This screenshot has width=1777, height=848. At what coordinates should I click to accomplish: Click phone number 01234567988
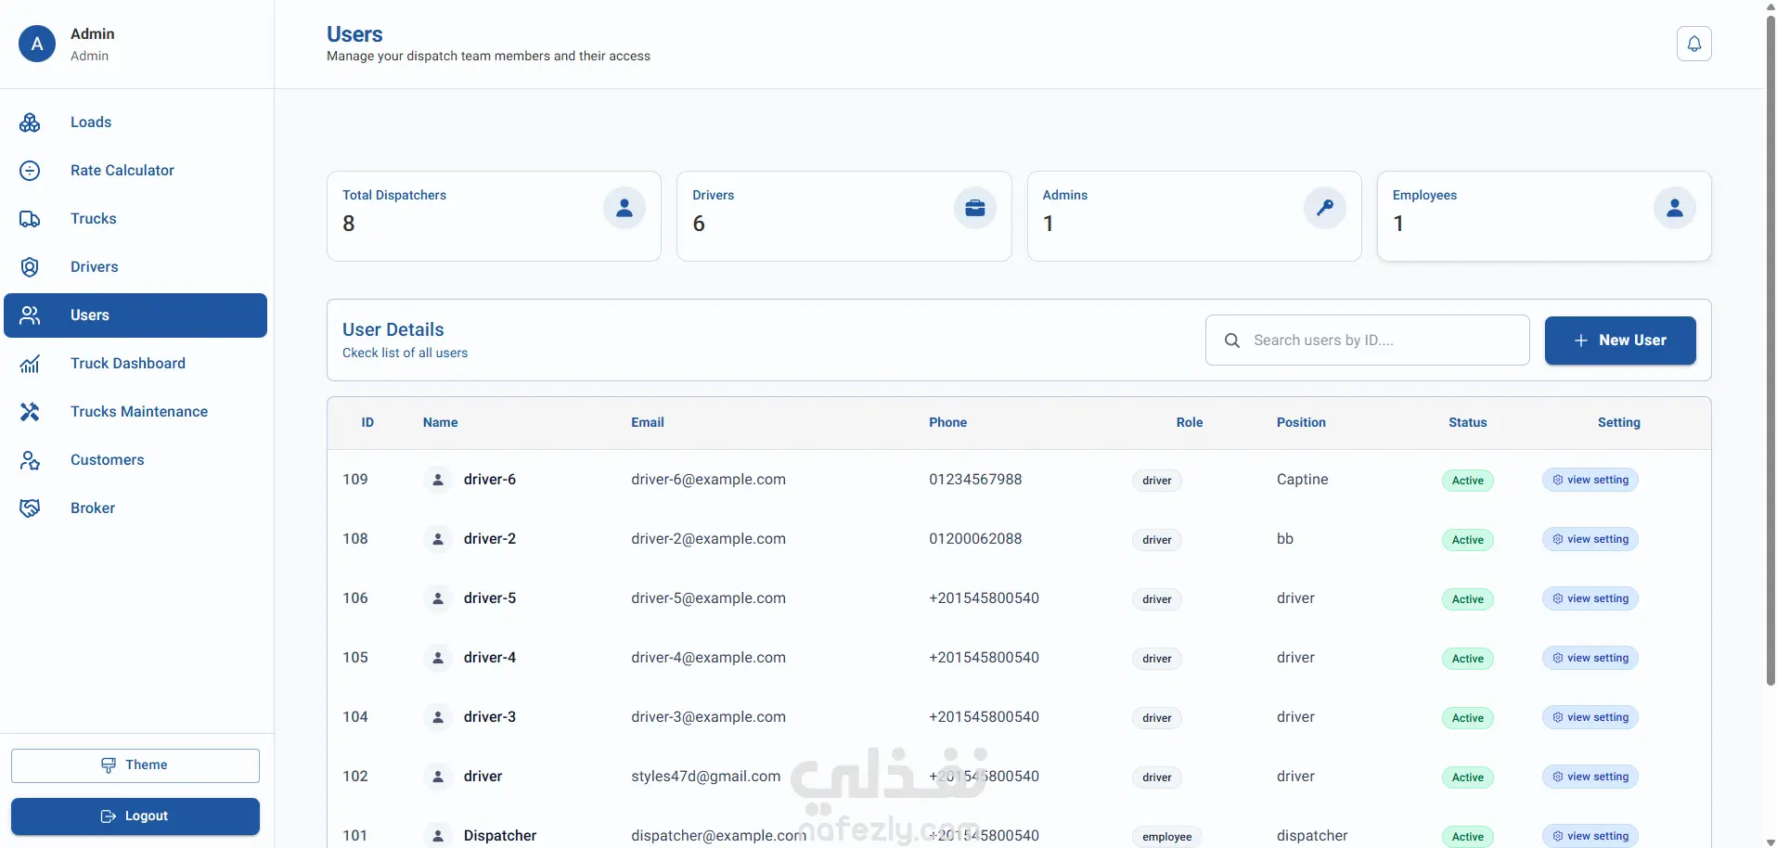975,480
